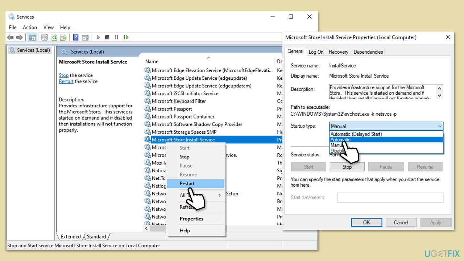Switch to the Standard view tab

(x=96, y=236)
